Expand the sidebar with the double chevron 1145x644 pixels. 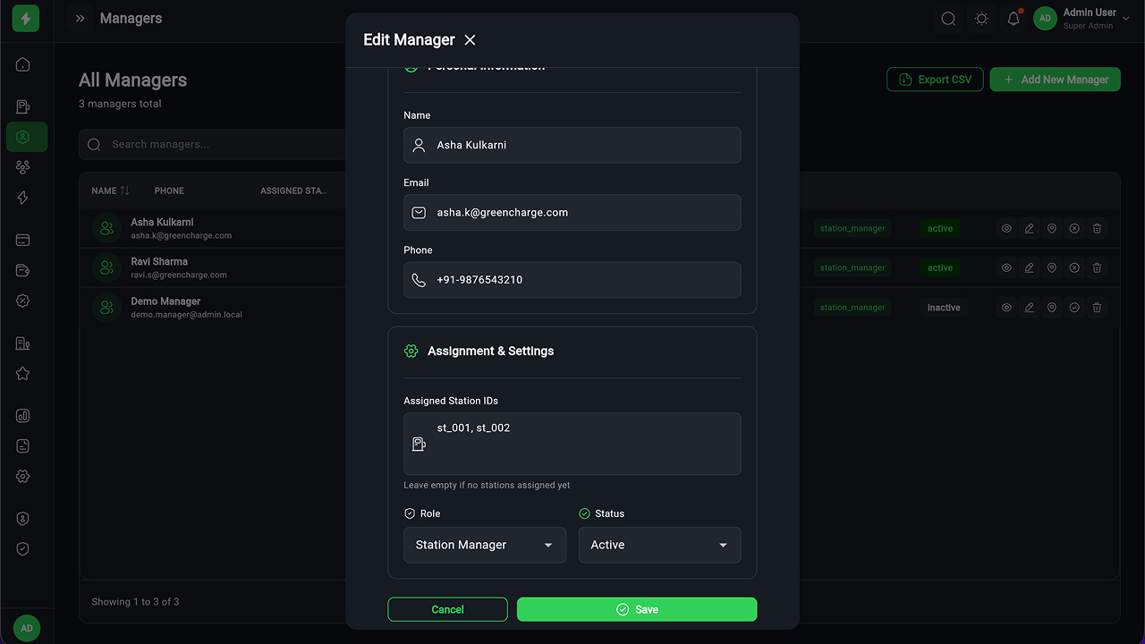[81, 19]
